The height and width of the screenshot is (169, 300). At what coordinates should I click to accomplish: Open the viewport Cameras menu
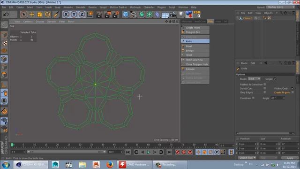pos(28,22)
